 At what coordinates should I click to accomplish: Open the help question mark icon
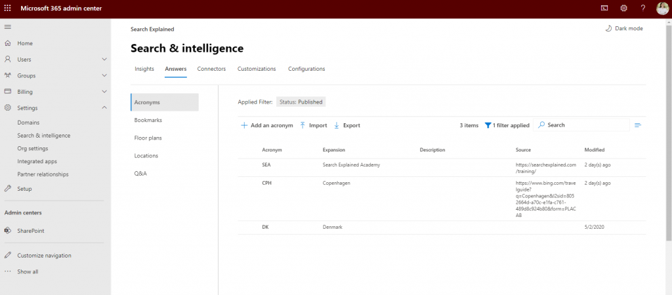643,8
